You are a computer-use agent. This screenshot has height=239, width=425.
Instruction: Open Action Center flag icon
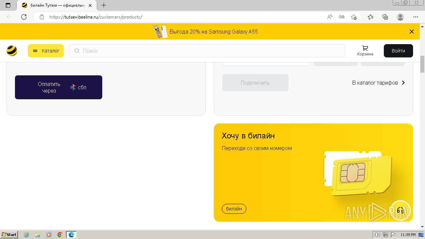tap(393, 235)
